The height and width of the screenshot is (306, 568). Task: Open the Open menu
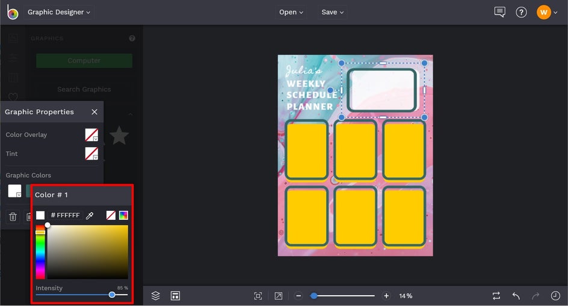click(291, 12)
